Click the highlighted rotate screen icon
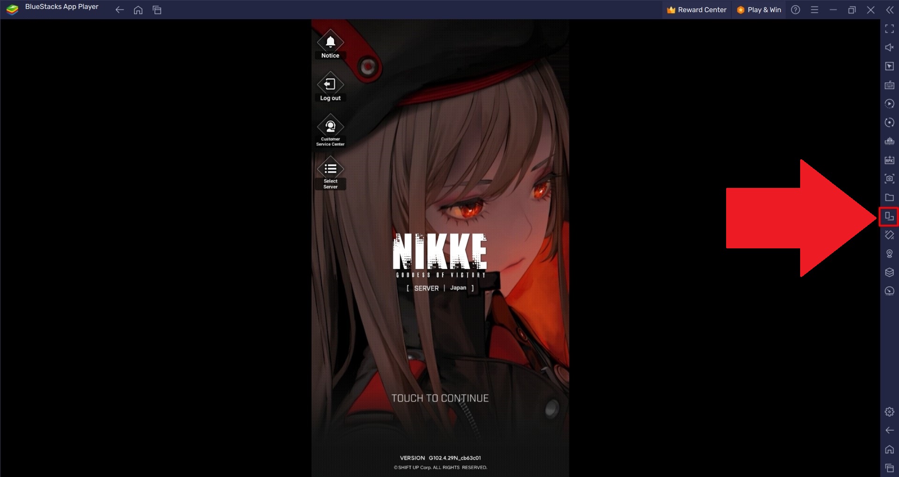 (x=889, y=216)
